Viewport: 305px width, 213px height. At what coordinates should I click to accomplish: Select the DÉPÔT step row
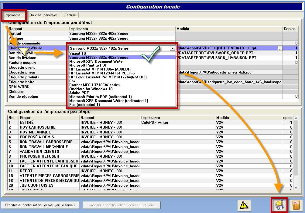pyautogui.click(x=150, y=171)
